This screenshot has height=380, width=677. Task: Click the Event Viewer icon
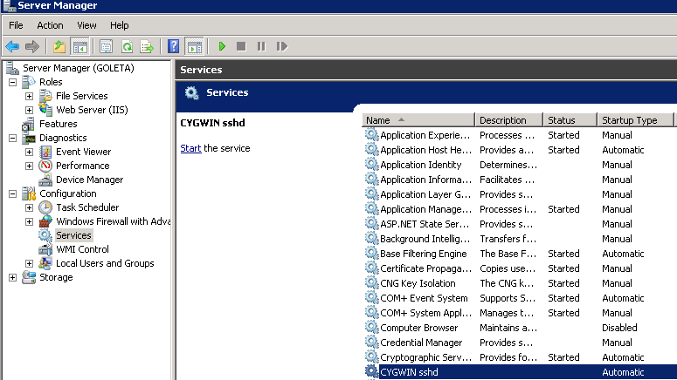pyautogui.click(x=45, y=152)
